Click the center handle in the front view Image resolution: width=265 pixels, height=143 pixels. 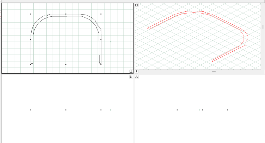click(66, 110)
